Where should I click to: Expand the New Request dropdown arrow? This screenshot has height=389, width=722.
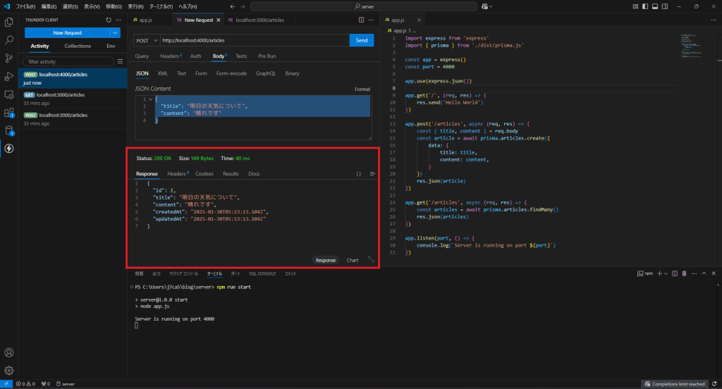coord(114,32)
